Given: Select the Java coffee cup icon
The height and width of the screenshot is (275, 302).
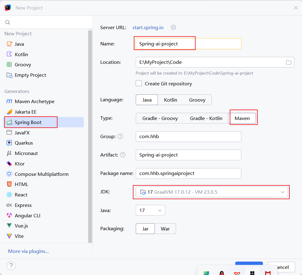Looking at the screenshot, I should point(9,44).
